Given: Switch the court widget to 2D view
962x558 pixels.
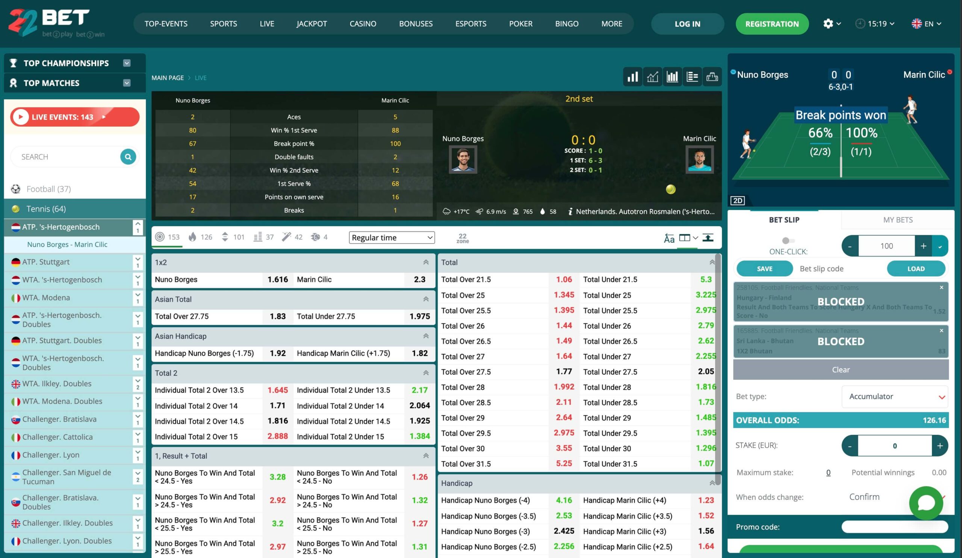Looking at the screenshot, I should click(738, 200).
